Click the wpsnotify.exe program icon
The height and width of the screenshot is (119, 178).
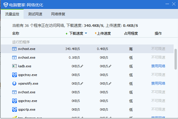(x=14, y=83)
